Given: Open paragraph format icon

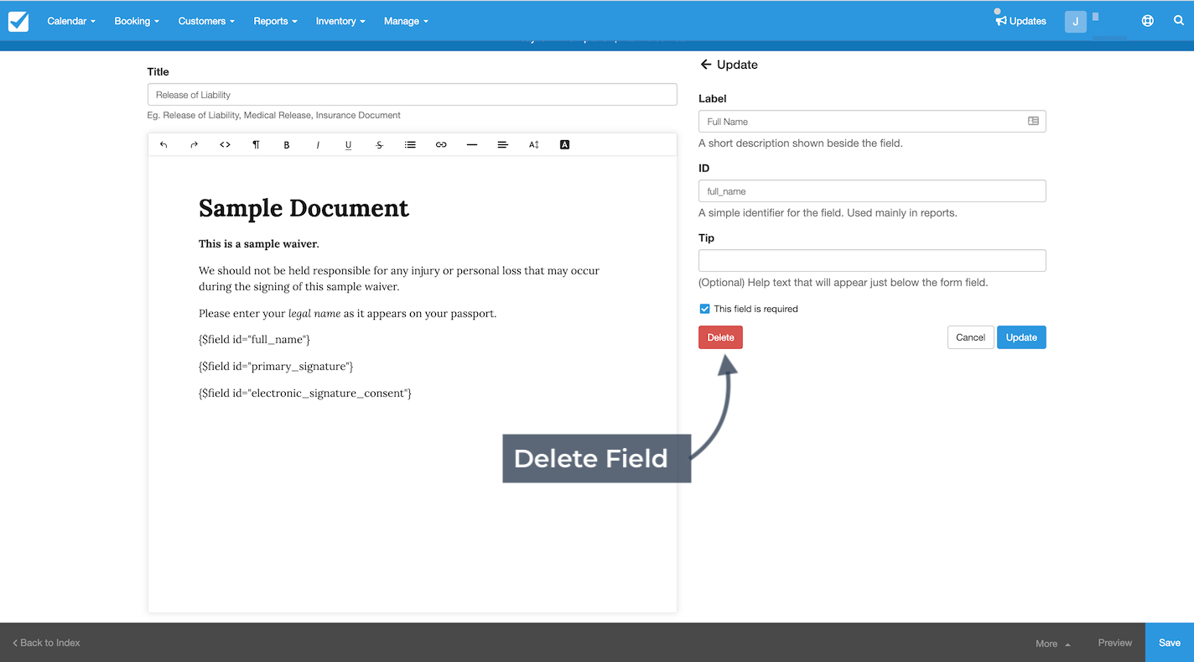Looking at the screenshot, I should tap(256, 145).
